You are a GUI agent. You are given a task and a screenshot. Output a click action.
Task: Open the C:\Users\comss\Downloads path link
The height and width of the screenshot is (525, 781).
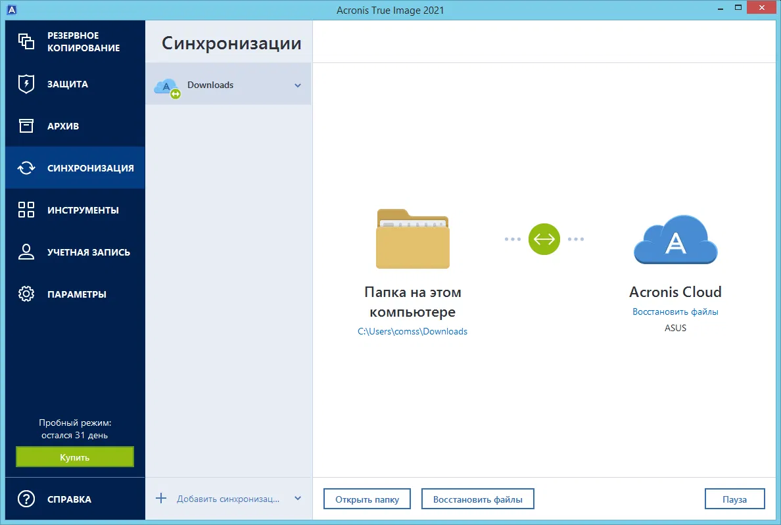(x=412, y=331)
